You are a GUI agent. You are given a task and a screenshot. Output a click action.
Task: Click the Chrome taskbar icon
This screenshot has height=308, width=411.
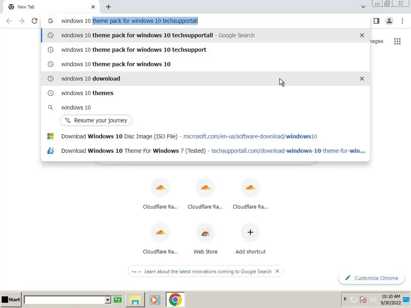click(x=175, y=300)
